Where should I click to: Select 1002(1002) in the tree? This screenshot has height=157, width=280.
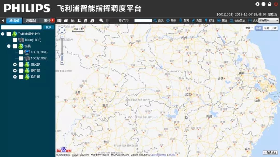point(39,58)
